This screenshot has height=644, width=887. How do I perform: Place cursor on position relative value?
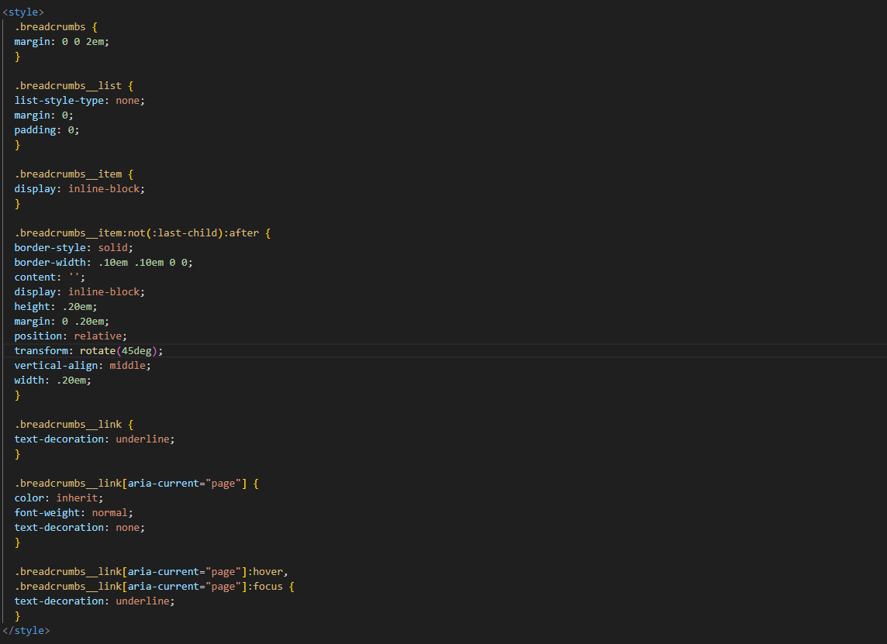click(x=98, y=336)
